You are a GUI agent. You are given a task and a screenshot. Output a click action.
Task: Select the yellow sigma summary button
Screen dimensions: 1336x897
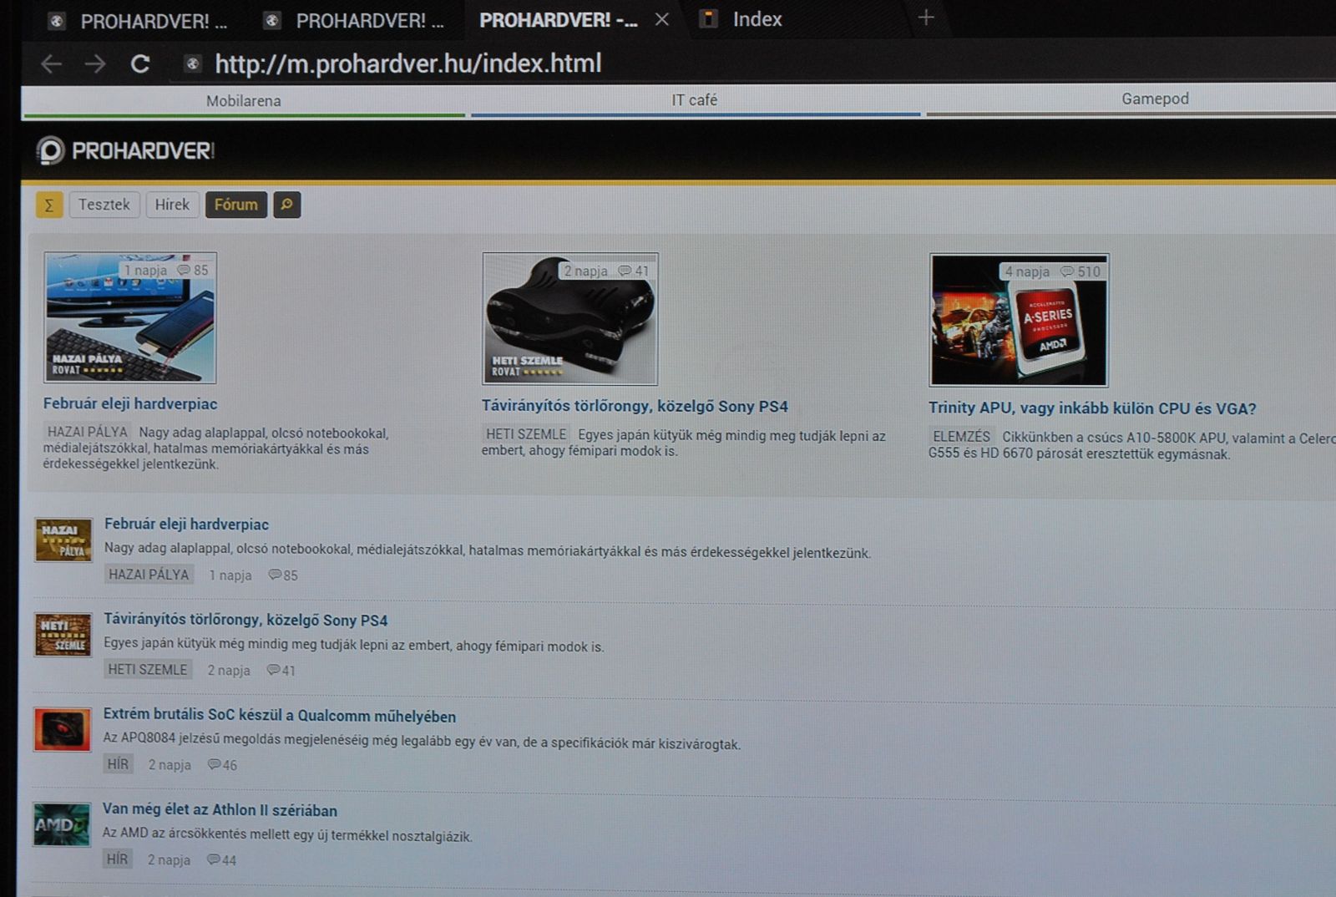[x=49, y=205]
